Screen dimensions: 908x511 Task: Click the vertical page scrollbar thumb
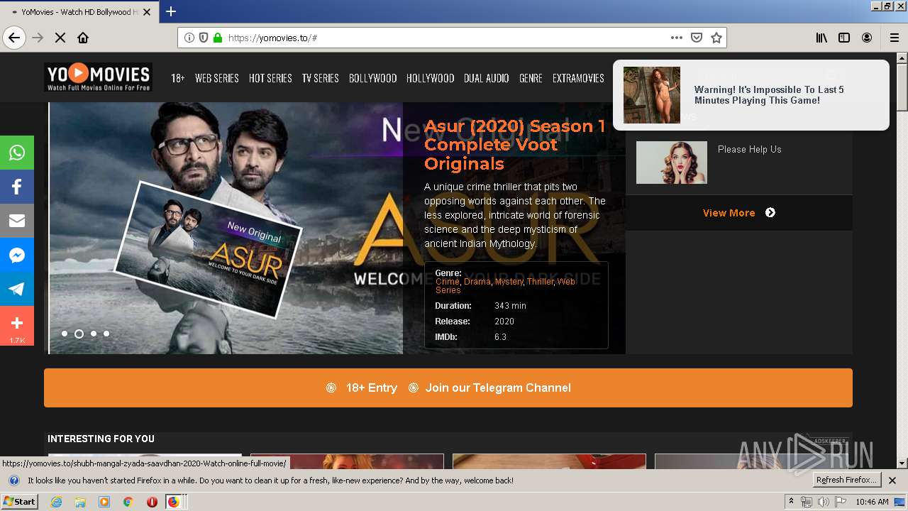[902, 88]
